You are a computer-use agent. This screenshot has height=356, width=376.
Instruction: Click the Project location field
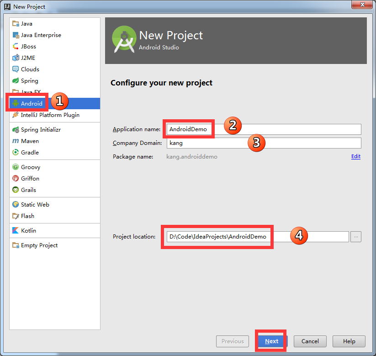coord(258,237)
